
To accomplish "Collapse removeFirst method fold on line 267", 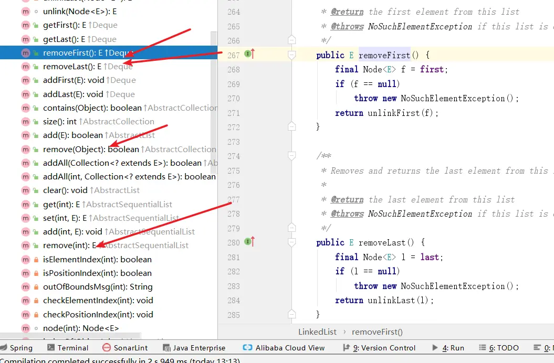I will [292, 55].
